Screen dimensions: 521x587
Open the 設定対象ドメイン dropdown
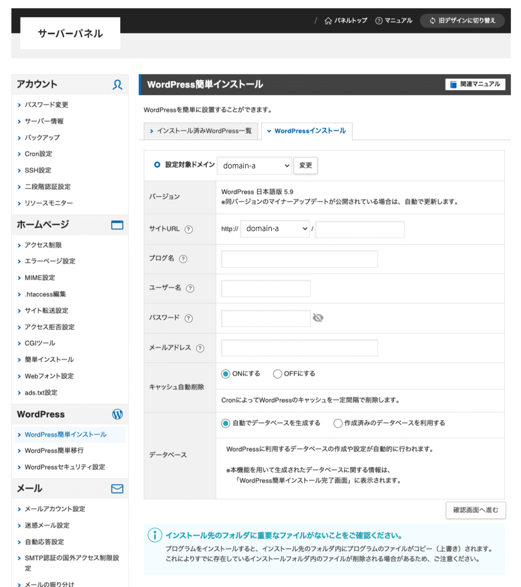coord(254,165)
